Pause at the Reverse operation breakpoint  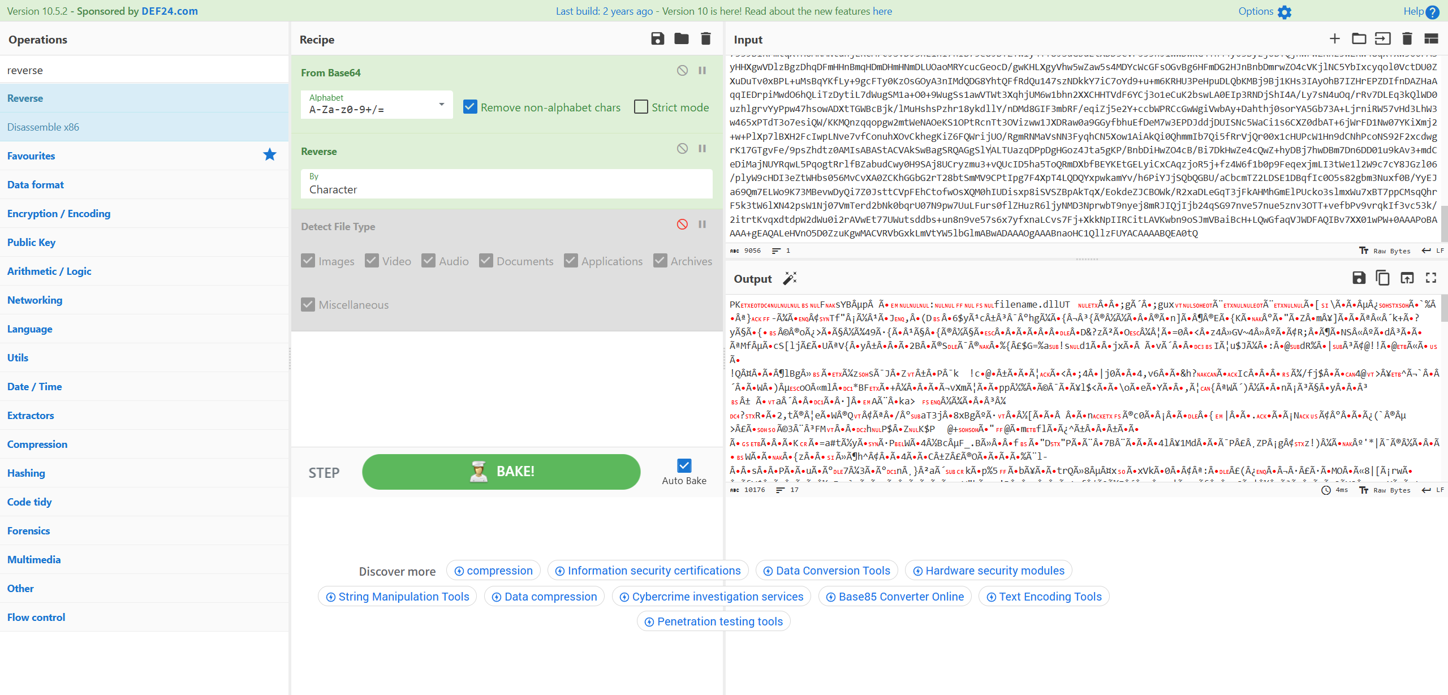point(702,149)
